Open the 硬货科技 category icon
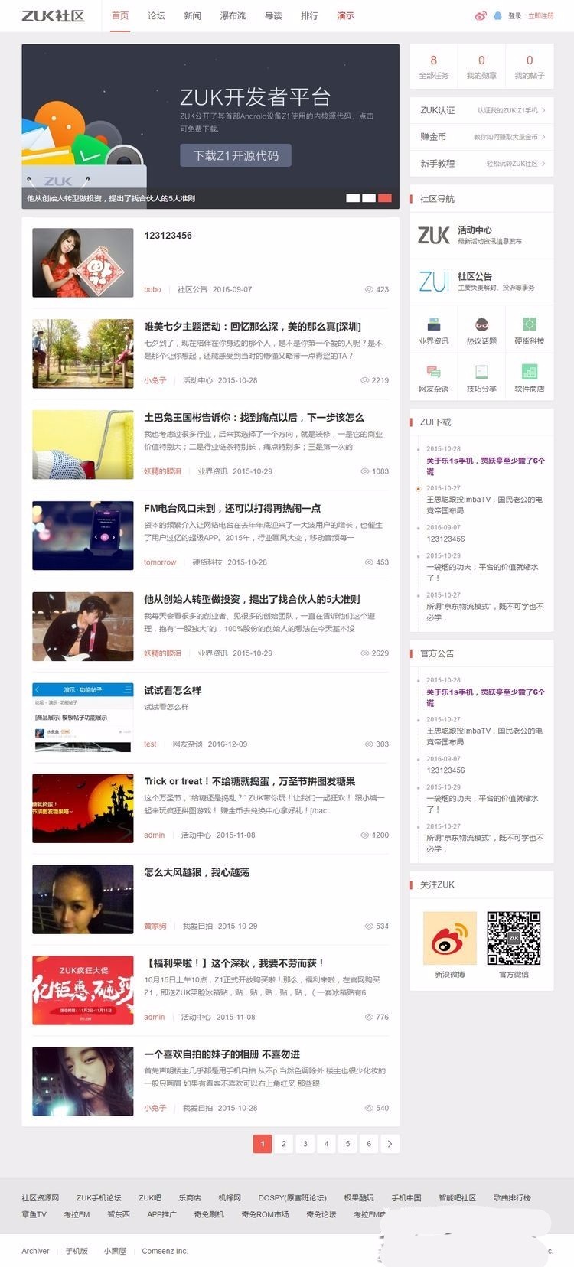Image resolution: width=574 pixels, height=1267 pixels. (x=530, y=324)
